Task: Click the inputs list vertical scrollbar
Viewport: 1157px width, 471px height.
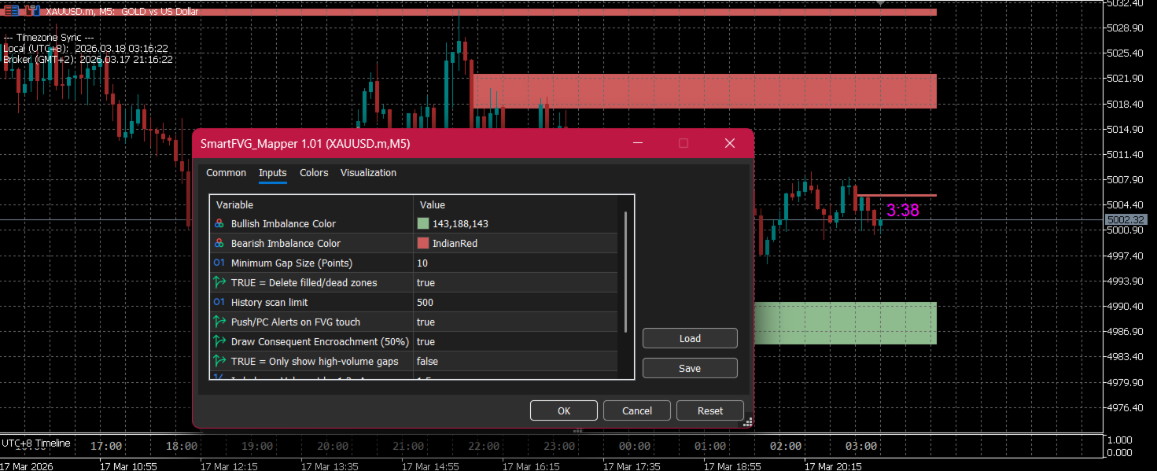Action: 626,272
